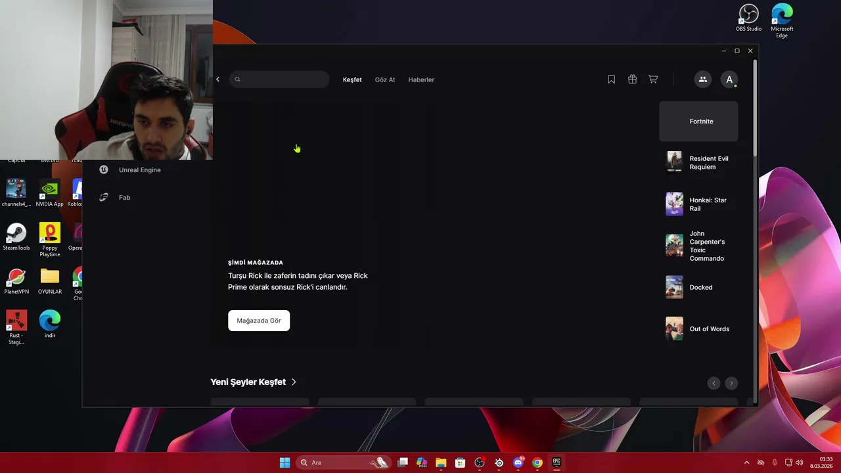The height and width of the screenshot is (473, 841).
Task: Open Task View from the taskbar
Action: [x=403, y=462]
